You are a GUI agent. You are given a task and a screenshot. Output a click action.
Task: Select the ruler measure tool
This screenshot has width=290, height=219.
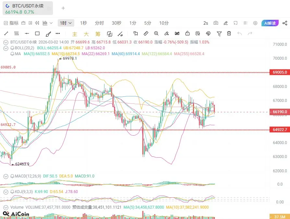pos(146,33)
